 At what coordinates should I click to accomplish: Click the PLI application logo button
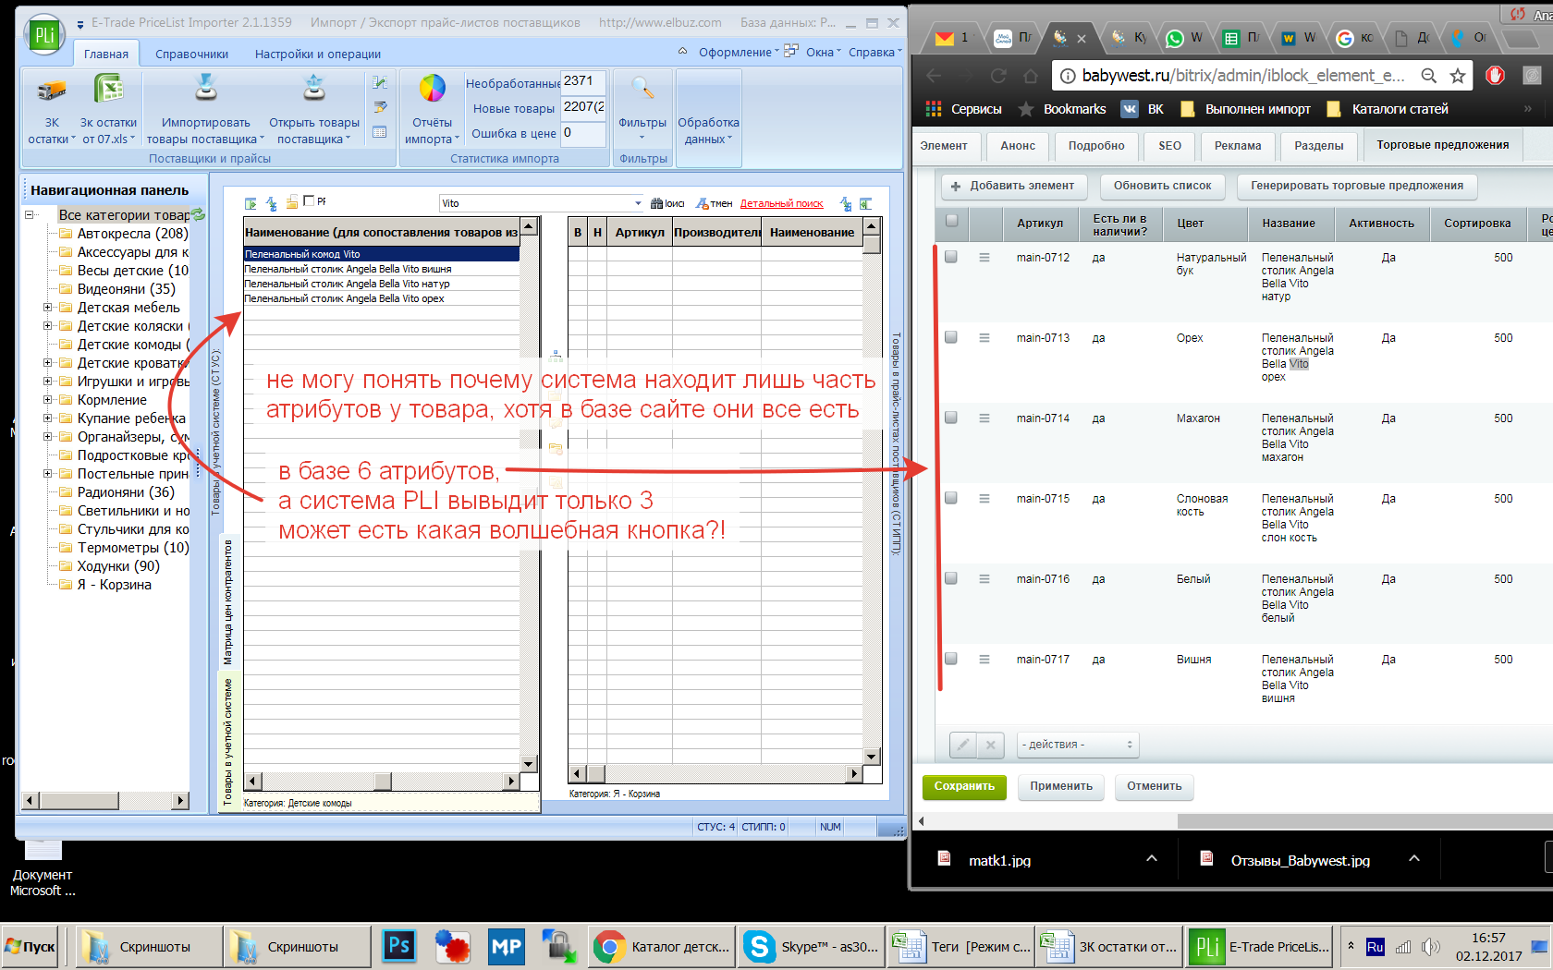44,36
